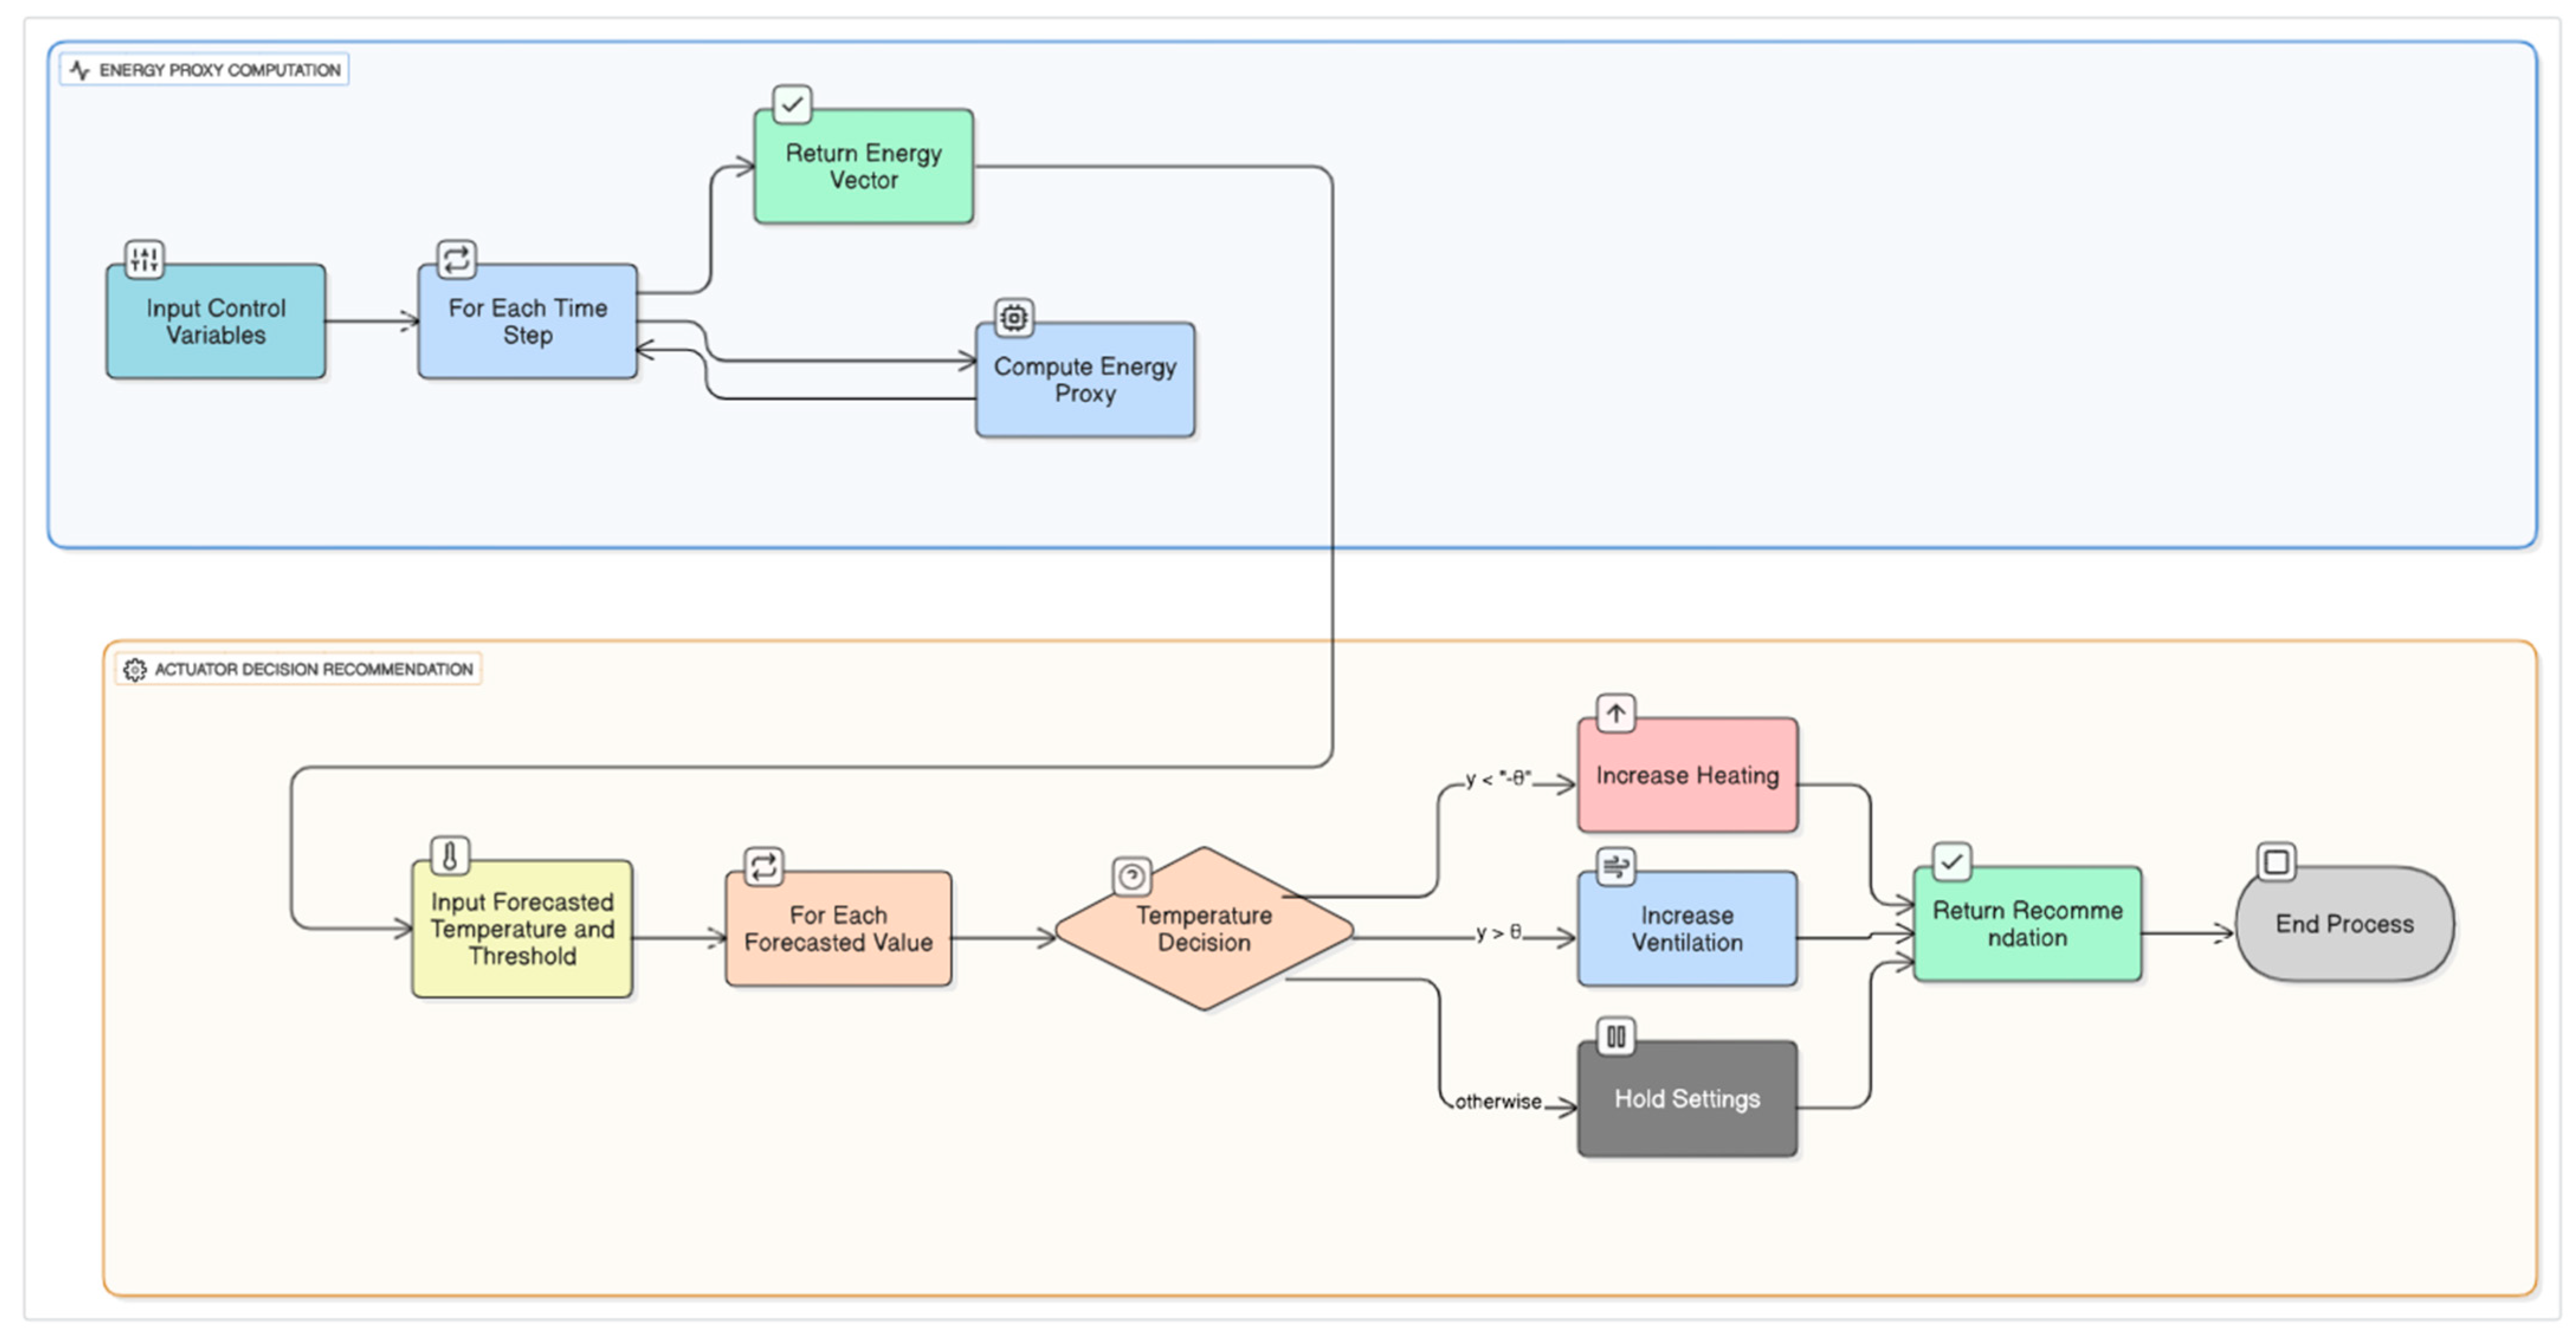The height and width of the screenshot is (1334, 2576).
Task: Click the pause icon above Hold Settings
Action: click(x=1616, y=1036)
